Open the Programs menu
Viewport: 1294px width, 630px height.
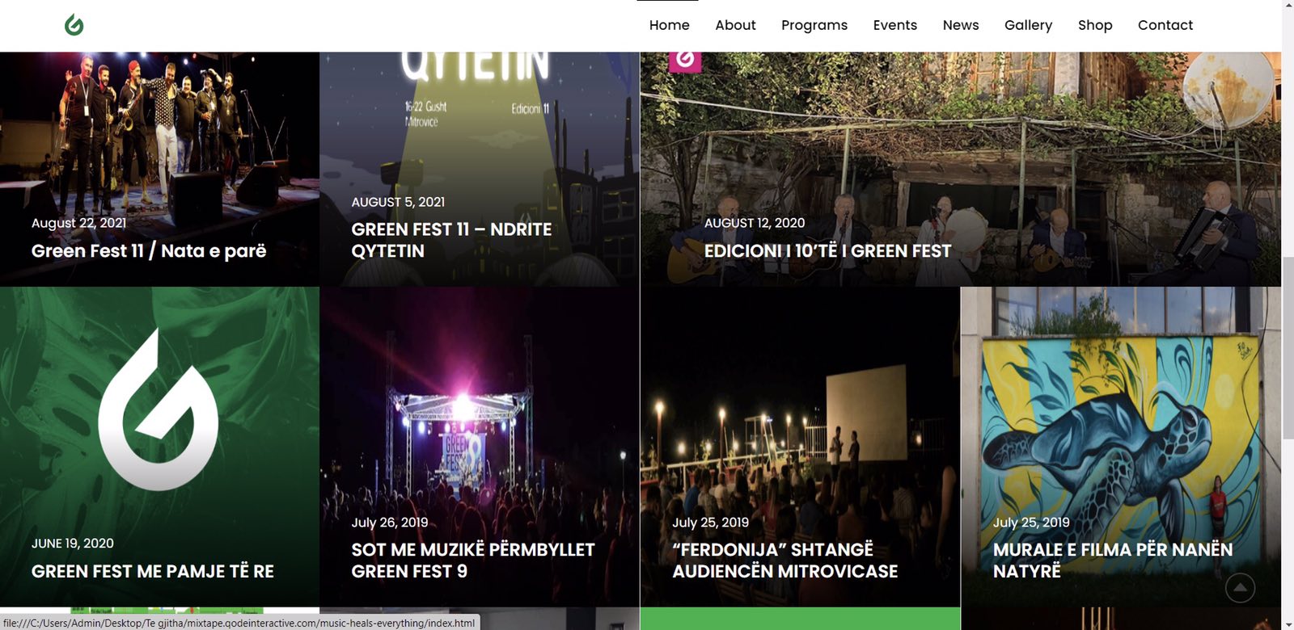point(814,25)
